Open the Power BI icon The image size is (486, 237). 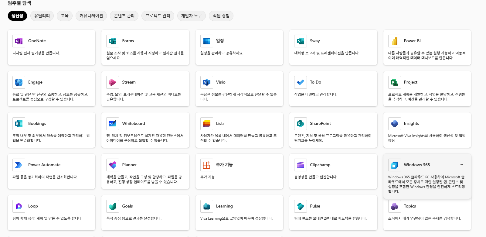[x=395, y=41]
